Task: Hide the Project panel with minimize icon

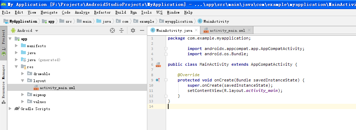Action: [x=142, y=30]
